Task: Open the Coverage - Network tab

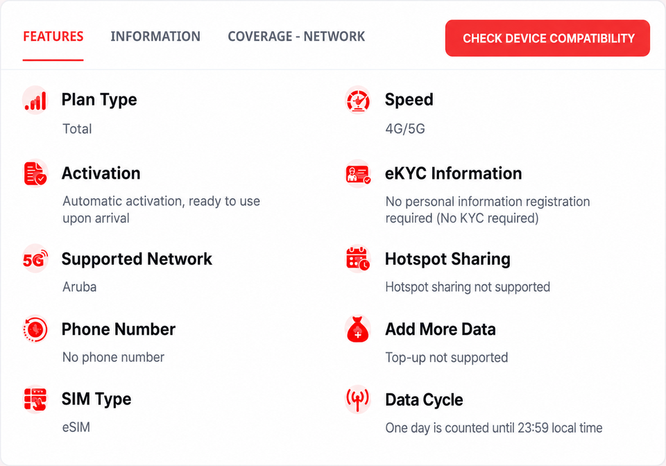Action: point(296,37)
